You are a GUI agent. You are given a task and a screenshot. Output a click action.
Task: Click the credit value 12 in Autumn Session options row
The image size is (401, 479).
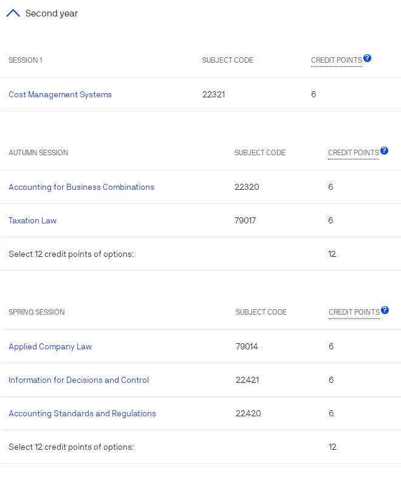332,254
